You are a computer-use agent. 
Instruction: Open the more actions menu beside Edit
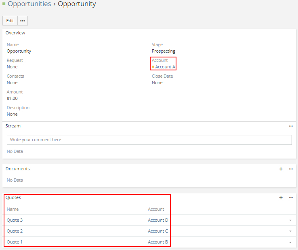pyautogui.click(x=23, y=21)
